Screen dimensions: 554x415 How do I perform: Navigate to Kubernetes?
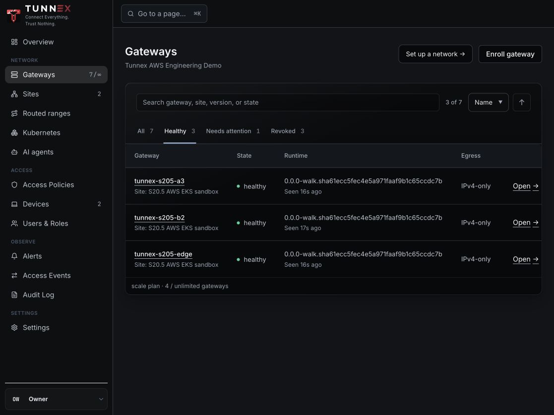(56, 133)
